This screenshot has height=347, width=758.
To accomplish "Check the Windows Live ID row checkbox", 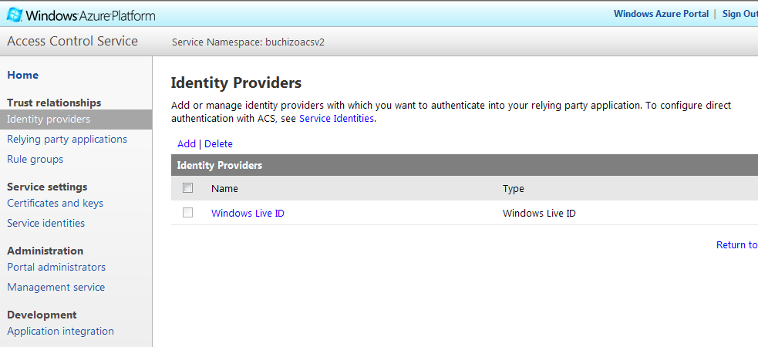I will (188, 213).
